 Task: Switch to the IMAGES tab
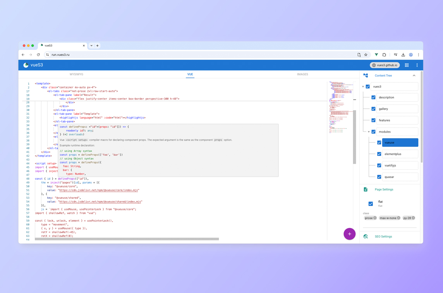[x=302, y=75]
